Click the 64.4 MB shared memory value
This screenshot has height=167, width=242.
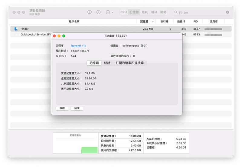[x=90, y=84]
